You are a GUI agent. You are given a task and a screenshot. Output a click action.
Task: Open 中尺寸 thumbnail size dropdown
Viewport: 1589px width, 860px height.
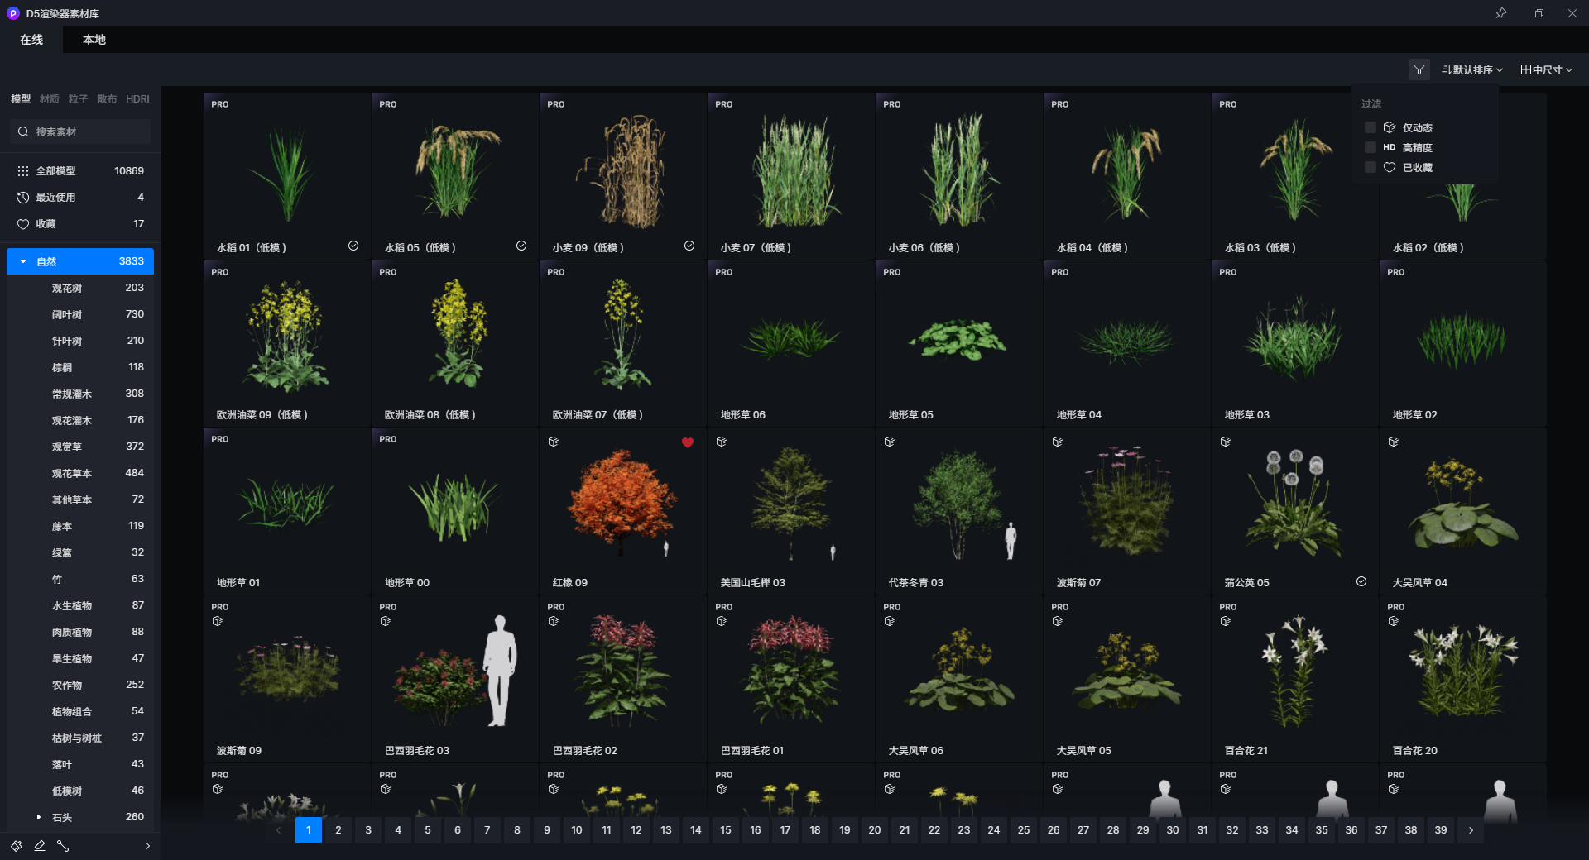pos(1547,69)
